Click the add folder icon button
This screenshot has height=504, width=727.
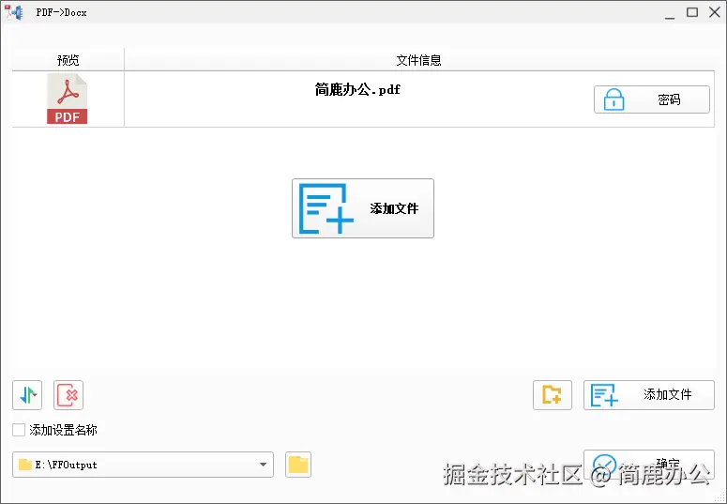point(553,395)
